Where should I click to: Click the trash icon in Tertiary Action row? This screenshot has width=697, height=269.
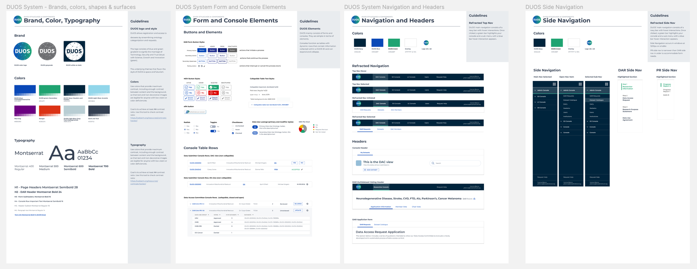click(x=199, y=66)
